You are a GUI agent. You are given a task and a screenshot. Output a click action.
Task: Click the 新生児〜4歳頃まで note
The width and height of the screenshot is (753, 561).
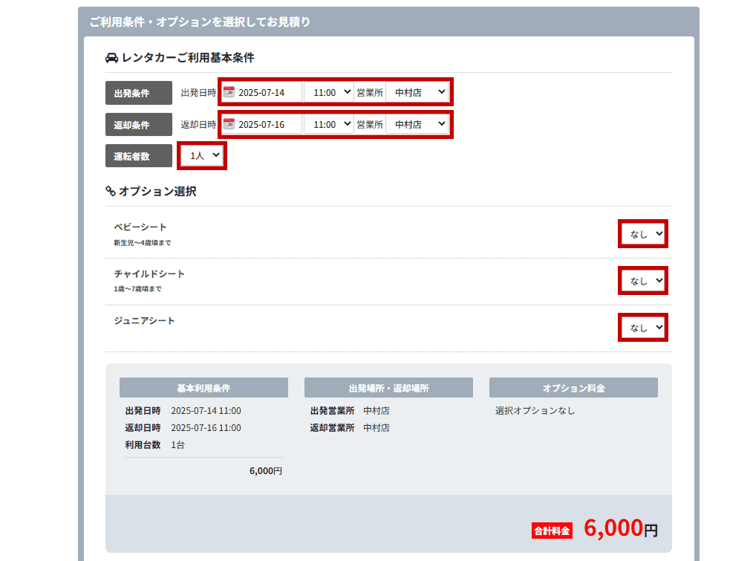click(x=143, y=243)
